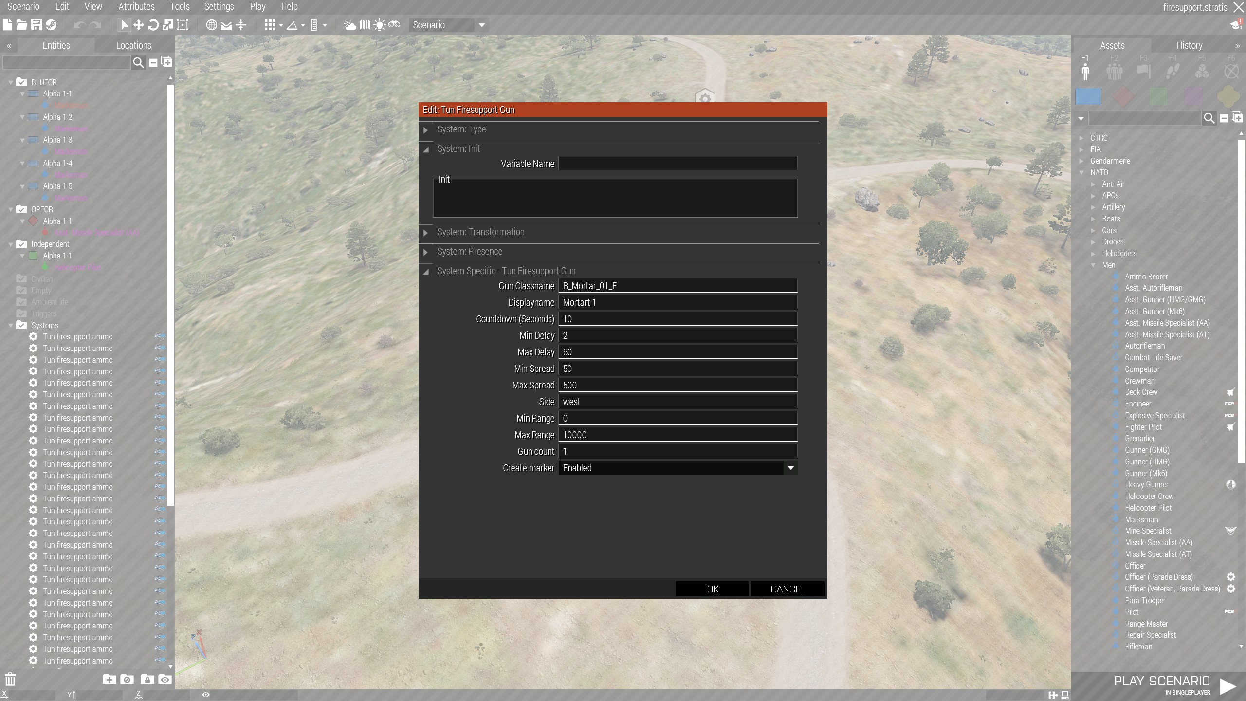Confirm the dialog with OK
This screenshot has width=1246, height=701.
pos(712,589)
